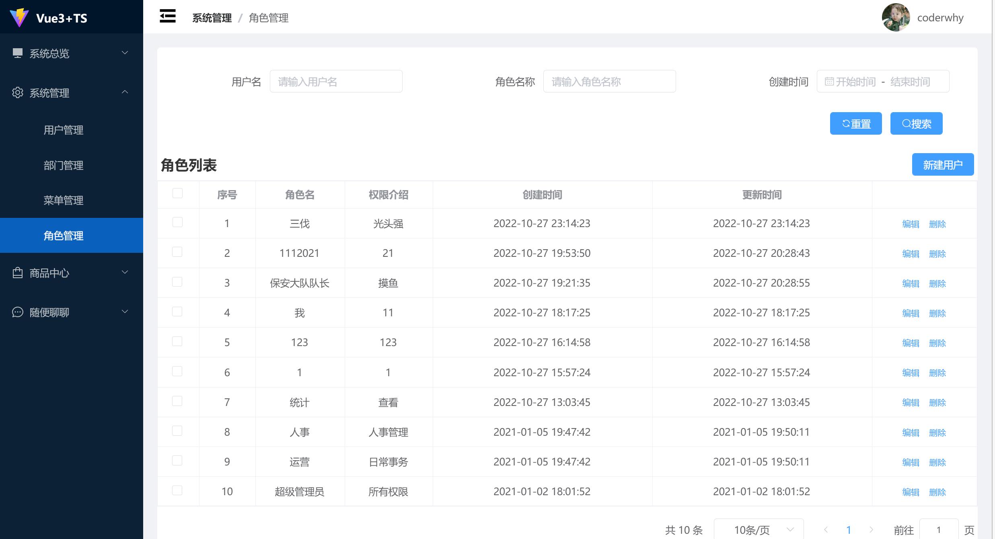This screenshot has height=539, width=995.
Task: Click the Vue3+TS logo icon
Action: pos(19,18)
